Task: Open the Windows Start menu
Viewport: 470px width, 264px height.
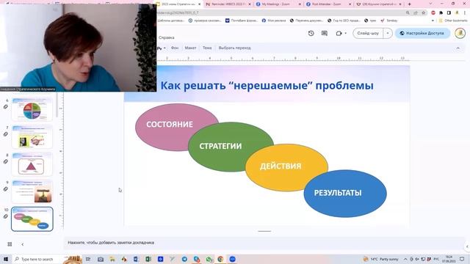Action: [6, 259]
